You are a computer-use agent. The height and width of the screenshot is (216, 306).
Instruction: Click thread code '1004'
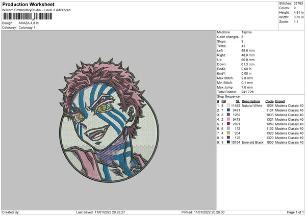coord(270,105)
